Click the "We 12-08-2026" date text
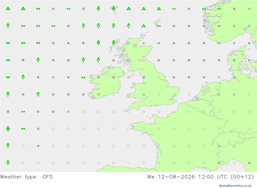The image size is (257, 188). point(171,177)
